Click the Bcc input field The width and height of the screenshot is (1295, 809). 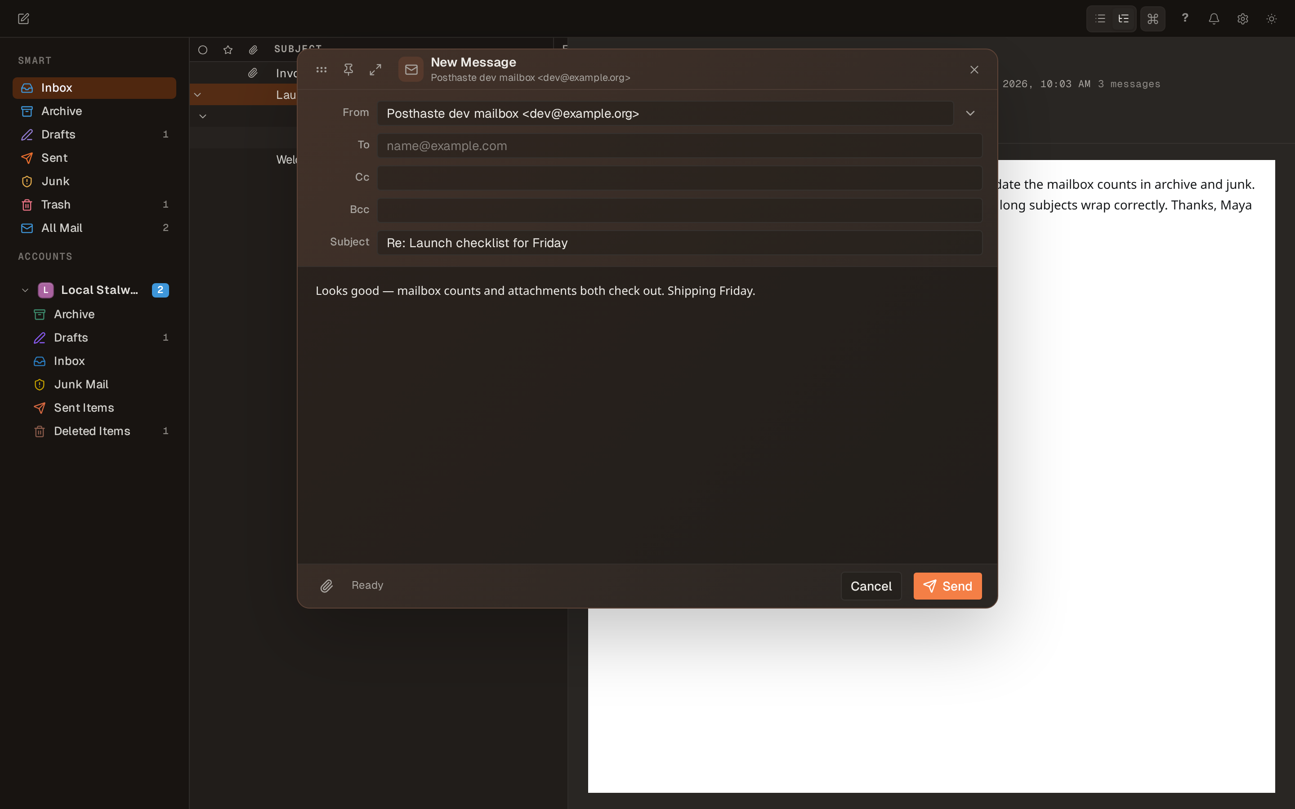tap(679, 210)
